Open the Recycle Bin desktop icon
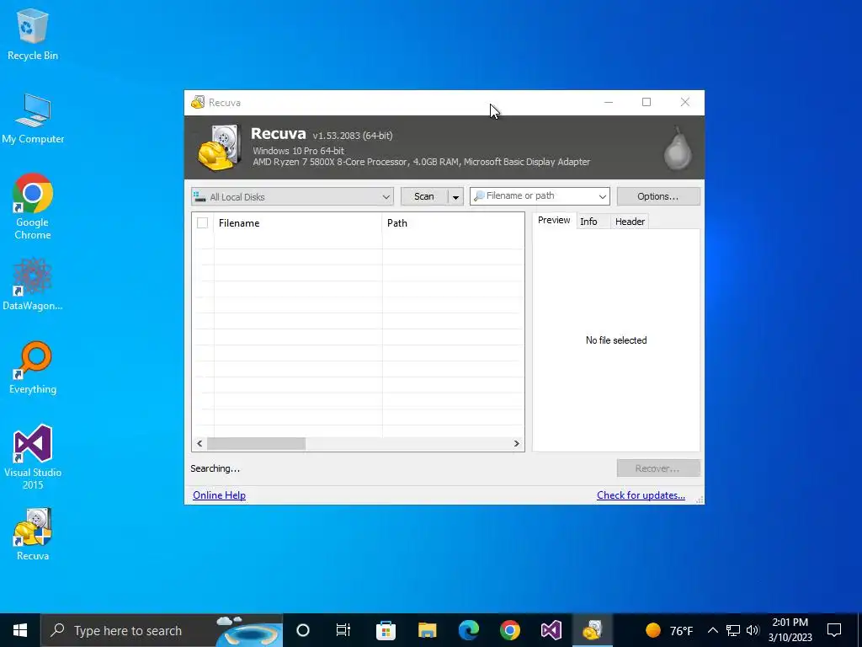Viewport: 862px width, 647px height. coord(33,35)
